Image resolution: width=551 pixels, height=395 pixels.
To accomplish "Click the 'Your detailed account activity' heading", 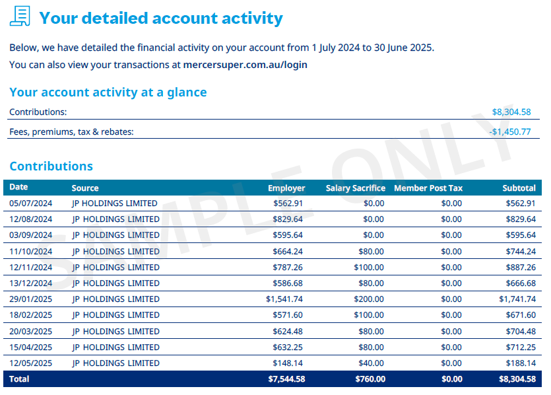I will click(161, 18).
